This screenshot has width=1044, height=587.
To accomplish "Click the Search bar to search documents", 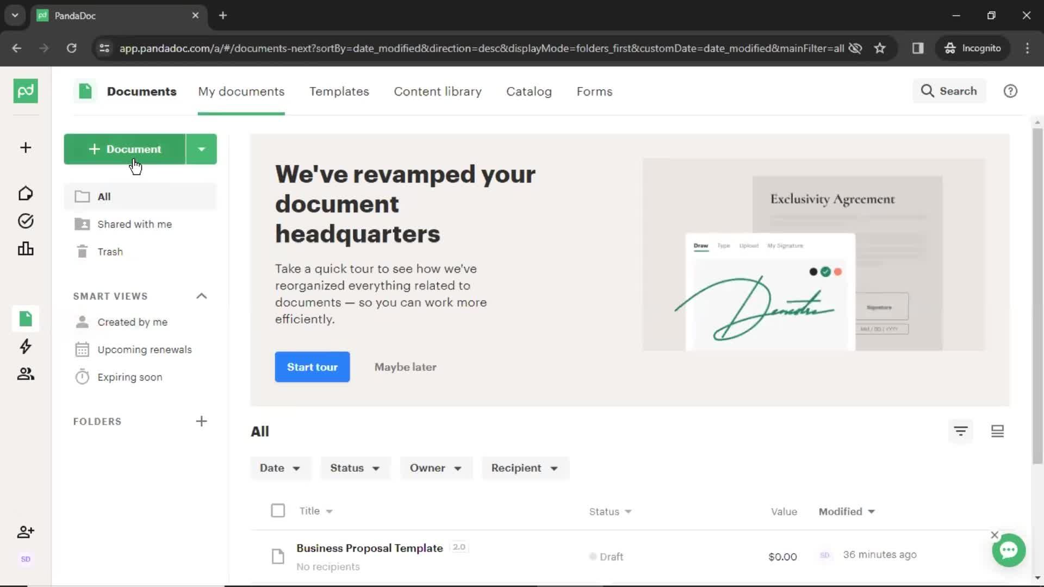I will click(949, 91).
